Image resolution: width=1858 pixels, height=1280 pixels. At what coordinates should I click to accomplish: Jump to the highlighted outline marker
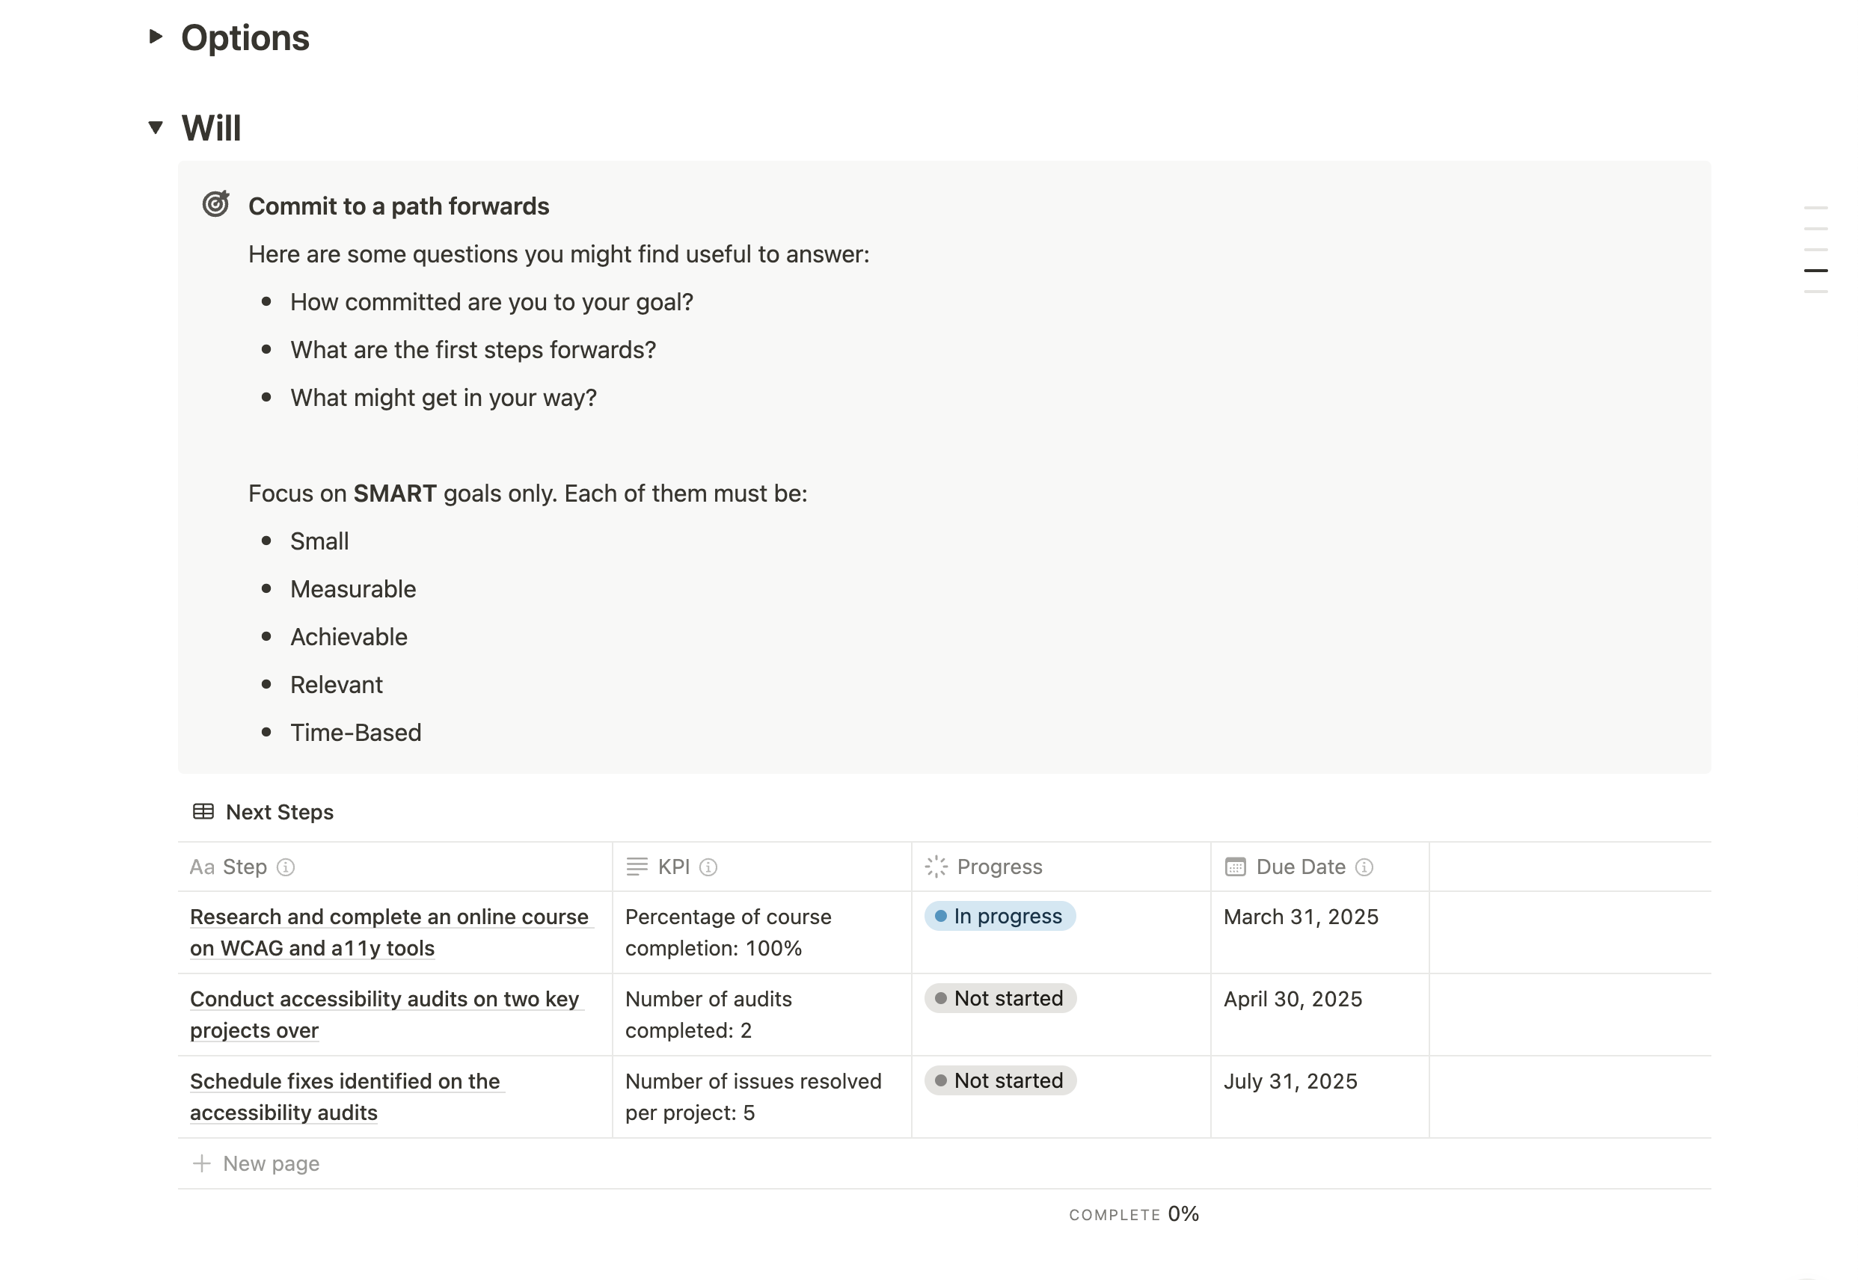click(x=1815, y=271)
